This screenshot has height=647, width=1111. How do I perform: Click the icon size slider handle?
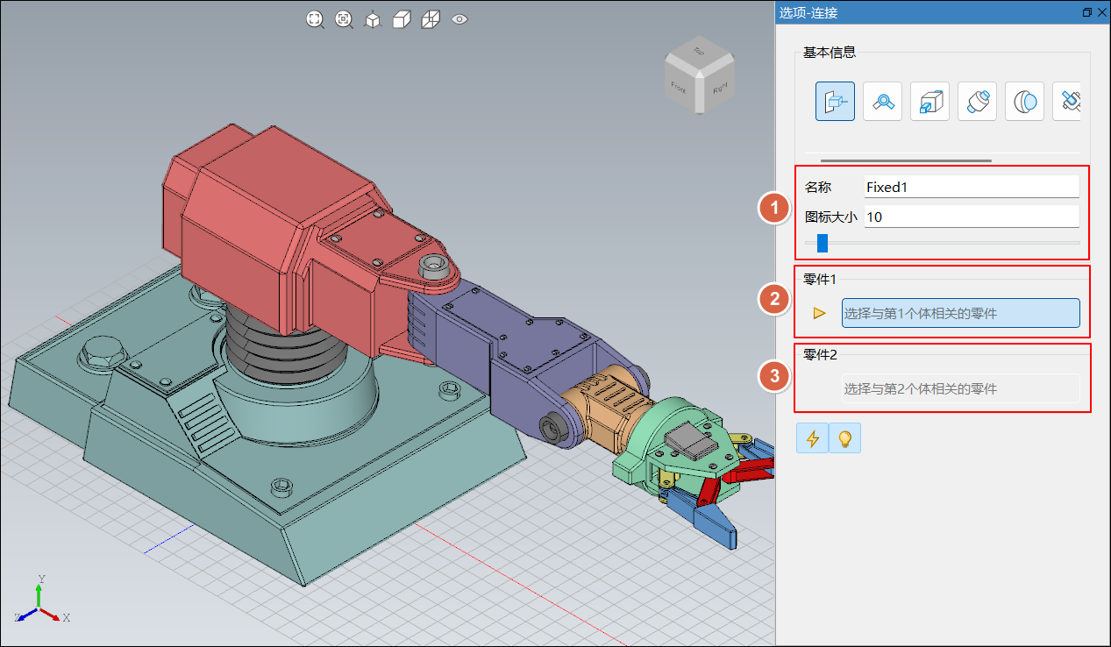pos(822,243)
